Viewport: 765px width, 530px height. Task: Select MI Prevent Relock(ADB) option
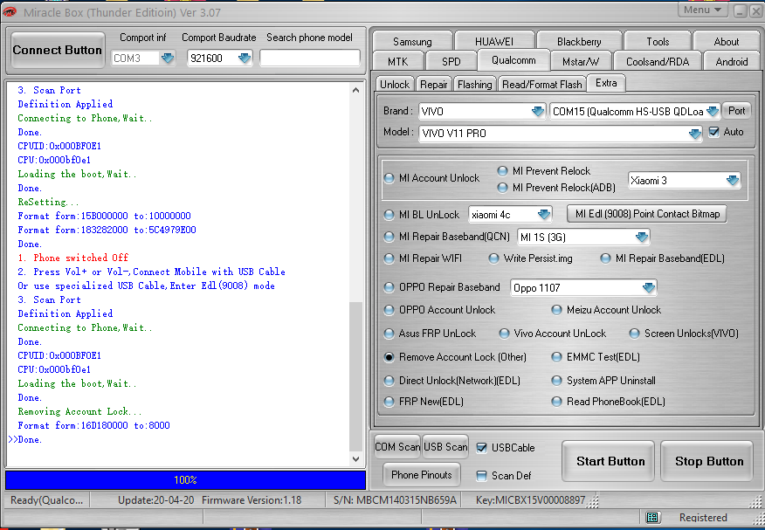point(502,188)
